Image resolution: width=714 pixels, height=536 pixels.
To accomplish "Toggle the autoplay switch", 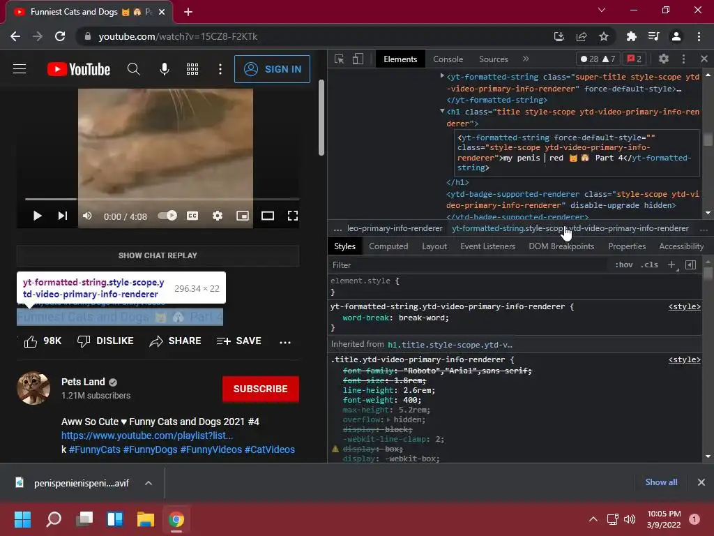I will (167, 216).
